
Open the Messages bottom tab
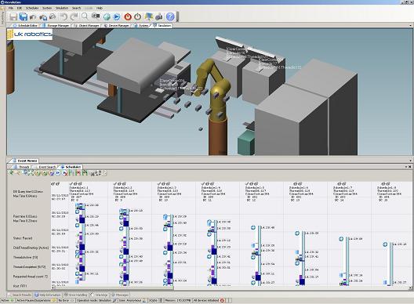click(120, 295)
